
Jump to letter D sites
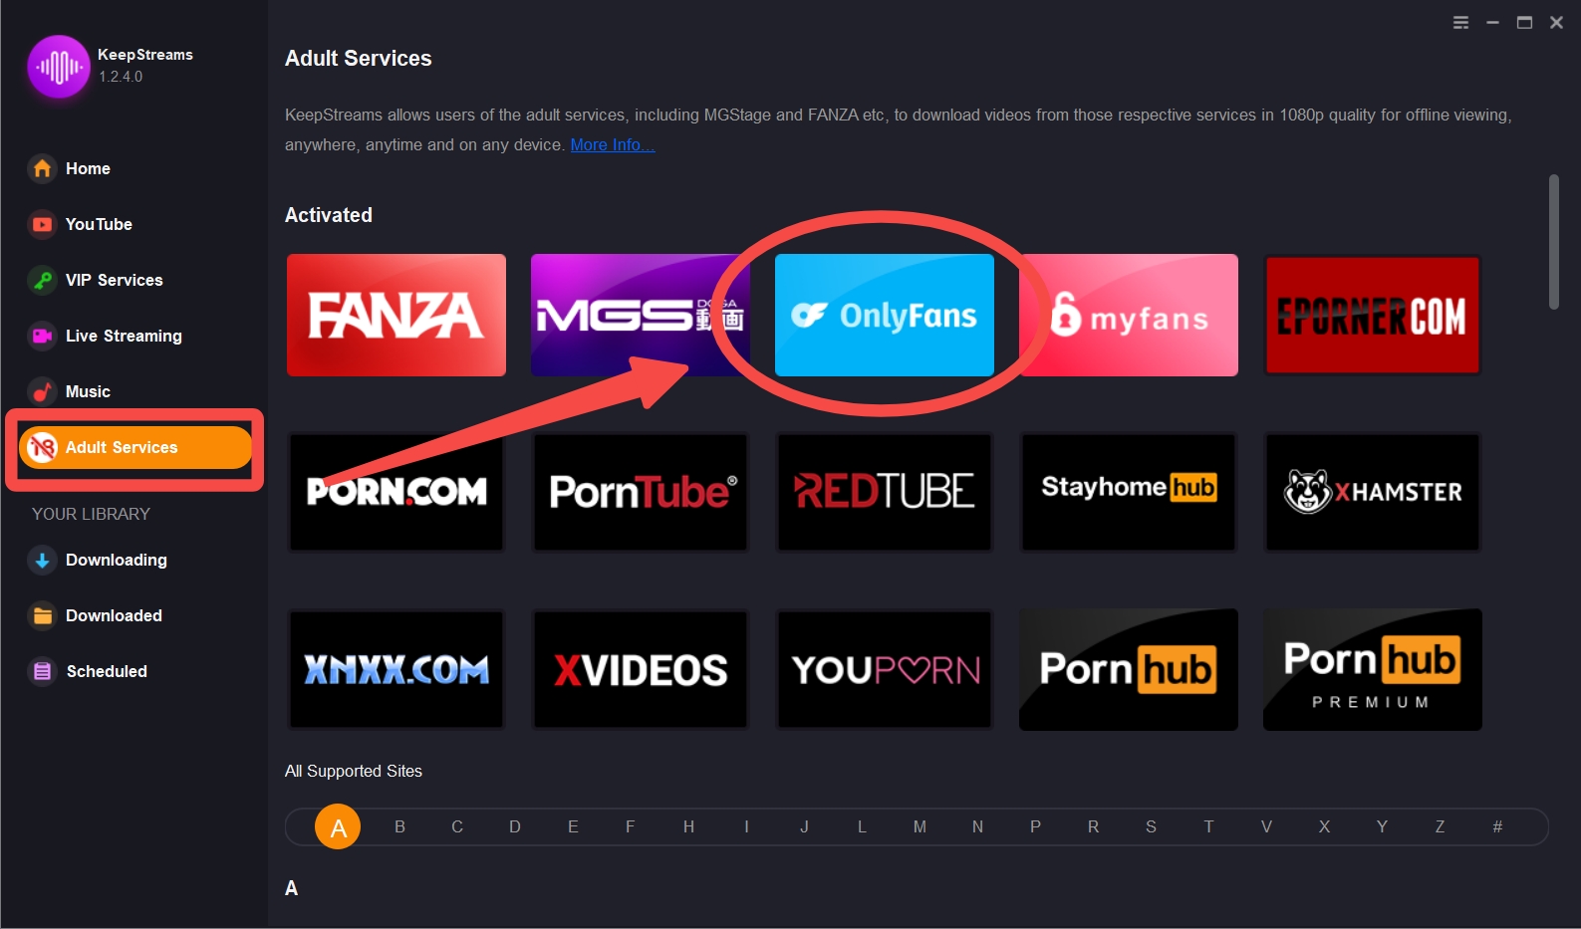pos(515,826)
